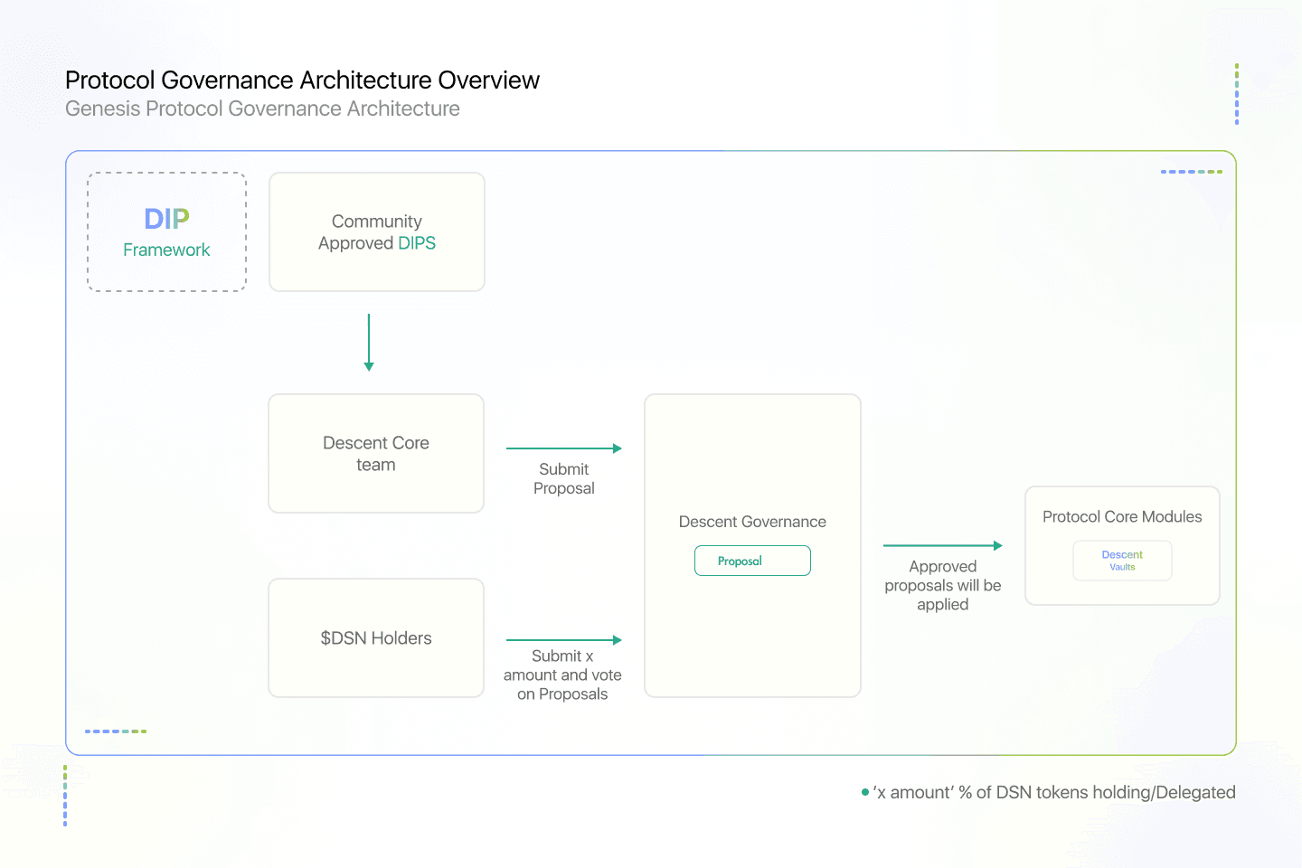The height and width of the screenshot is (868, 1302).
Task: Click the Protocol Governance Architecture Overview title
Action: (x=302, y=80)
